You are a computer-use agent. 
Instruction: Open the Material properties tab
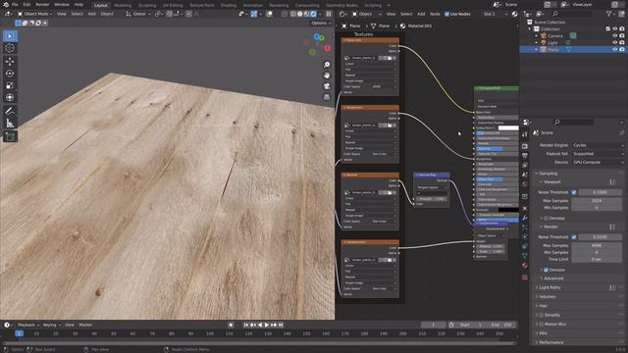[x=525, y=266]
